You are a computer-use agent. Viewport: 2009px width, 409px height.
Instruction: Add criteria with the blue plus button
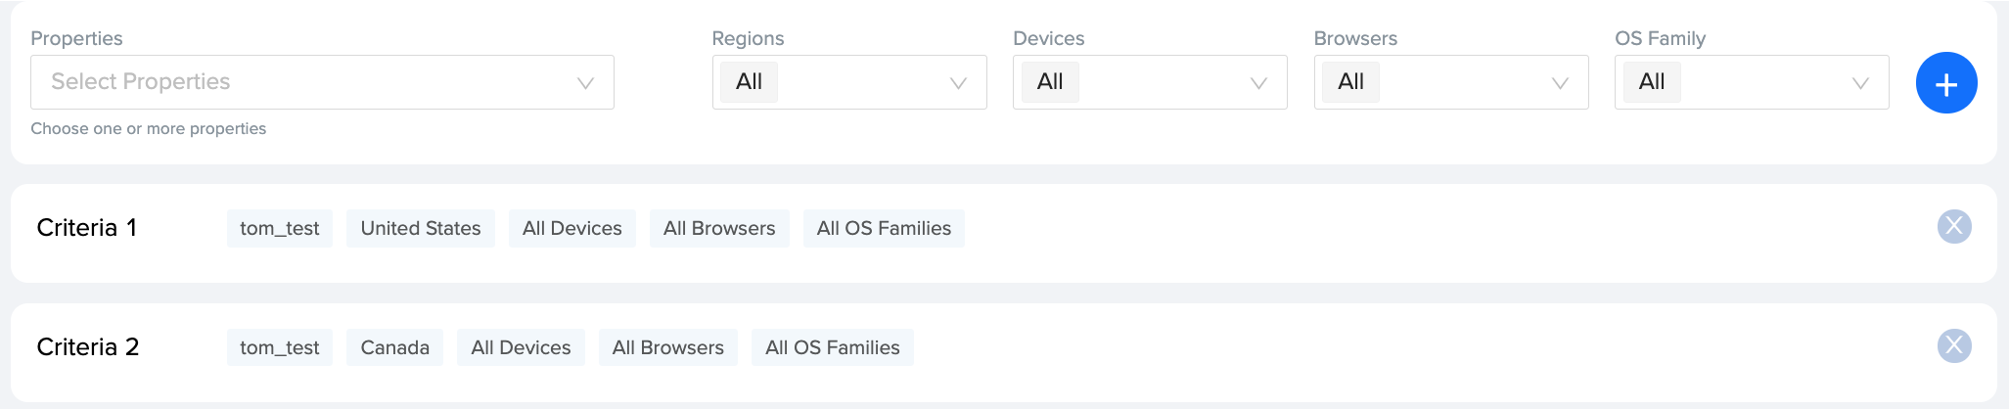coord(1946,83)
